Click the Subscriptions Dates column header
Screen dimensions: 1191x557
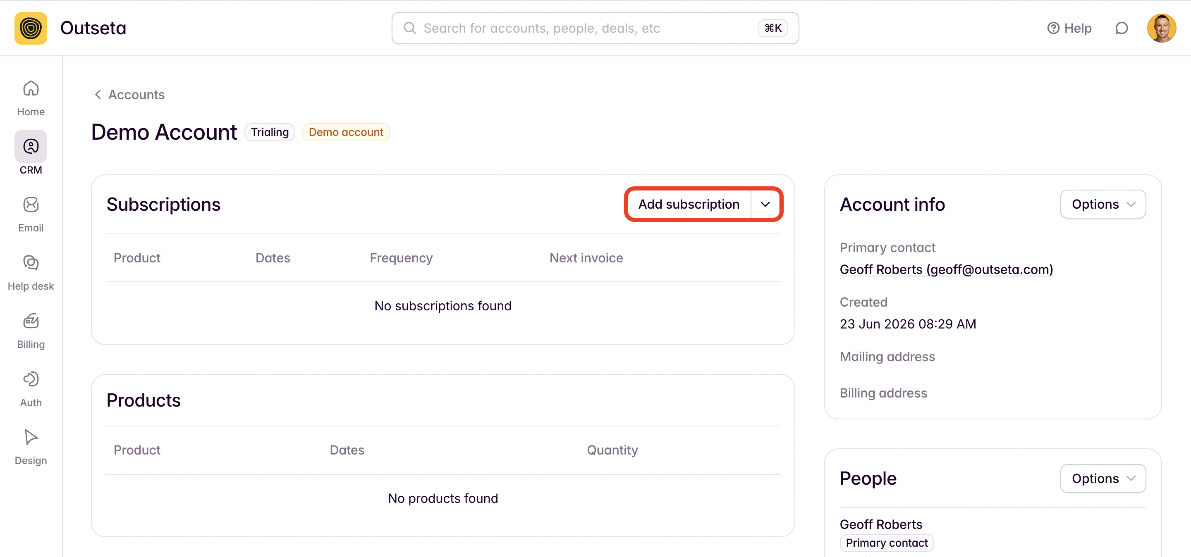click(x=273, y=258)
